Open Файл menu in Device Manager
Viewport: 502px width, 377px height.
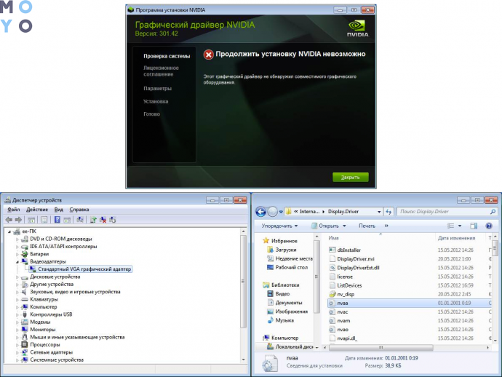[13, 210]
